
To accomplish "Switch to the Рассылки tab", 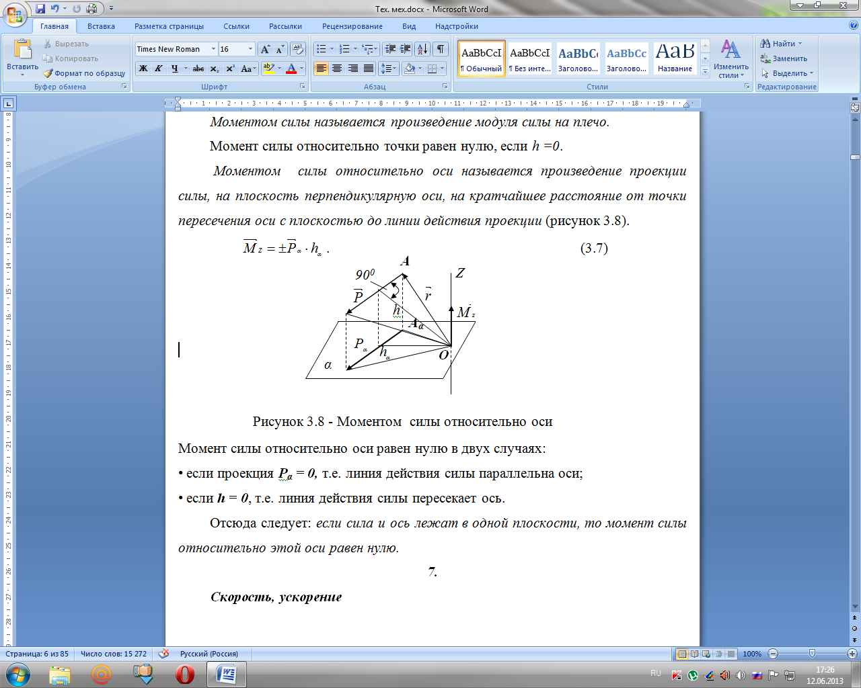I will 285,26.
